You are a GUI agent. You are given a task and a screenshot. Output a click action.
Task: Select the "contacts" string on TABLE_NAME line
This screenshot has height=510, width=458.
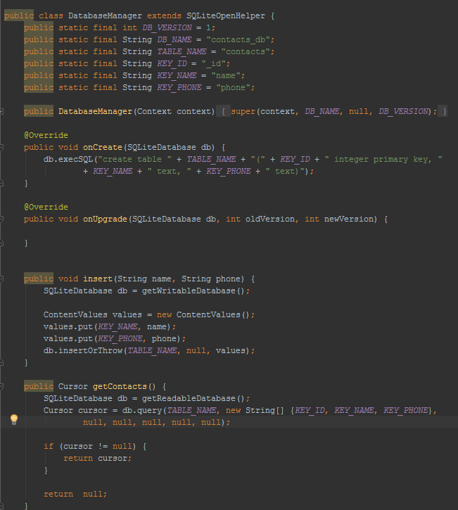tap(246, 52)
